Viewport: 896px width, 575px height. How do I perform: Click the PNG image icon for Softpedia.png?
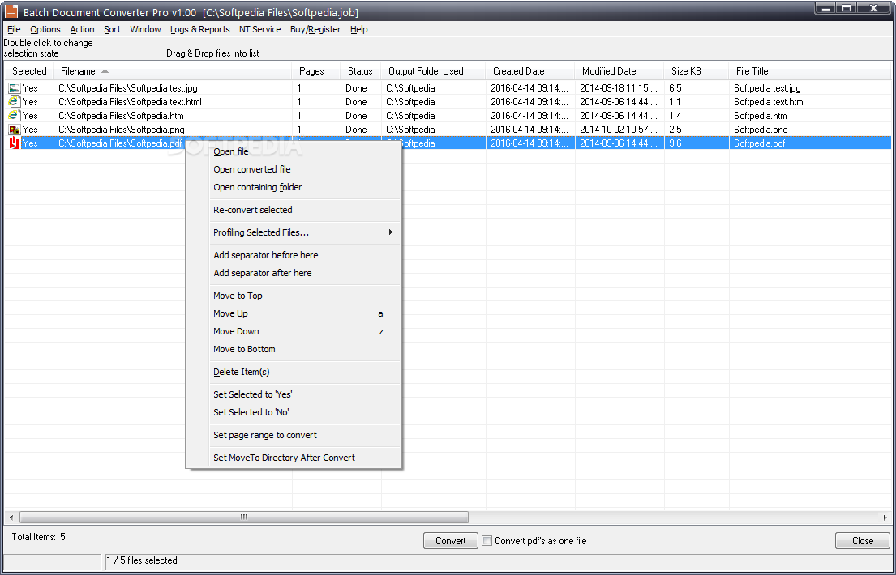(x=15, y=130)
